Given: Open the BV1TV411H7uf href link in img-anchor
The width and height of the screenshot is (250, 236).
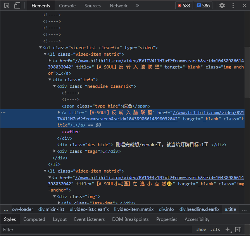Looking at the screenshot, I should point(159,61).
